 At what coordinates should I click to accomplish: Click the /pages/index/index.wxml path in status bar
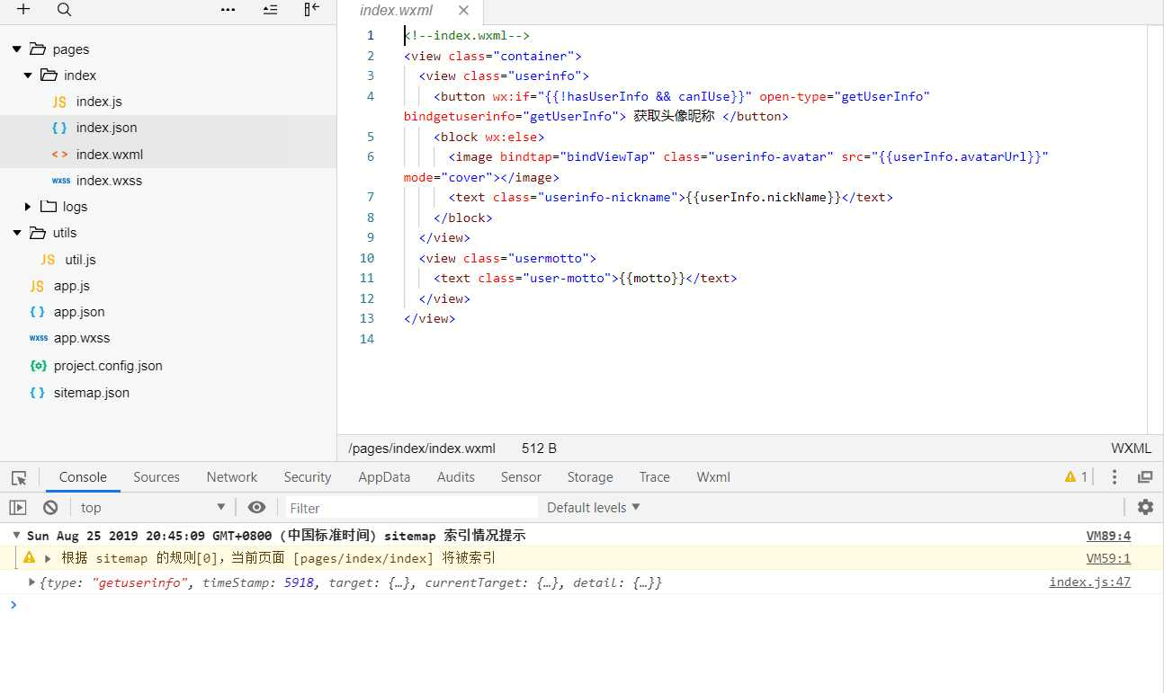pos(422,449)
